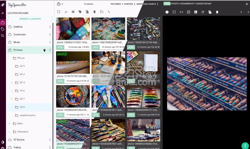Click the copy icon in preview toolbar
The image size is (250, 149).
click(x=210, y=12)
